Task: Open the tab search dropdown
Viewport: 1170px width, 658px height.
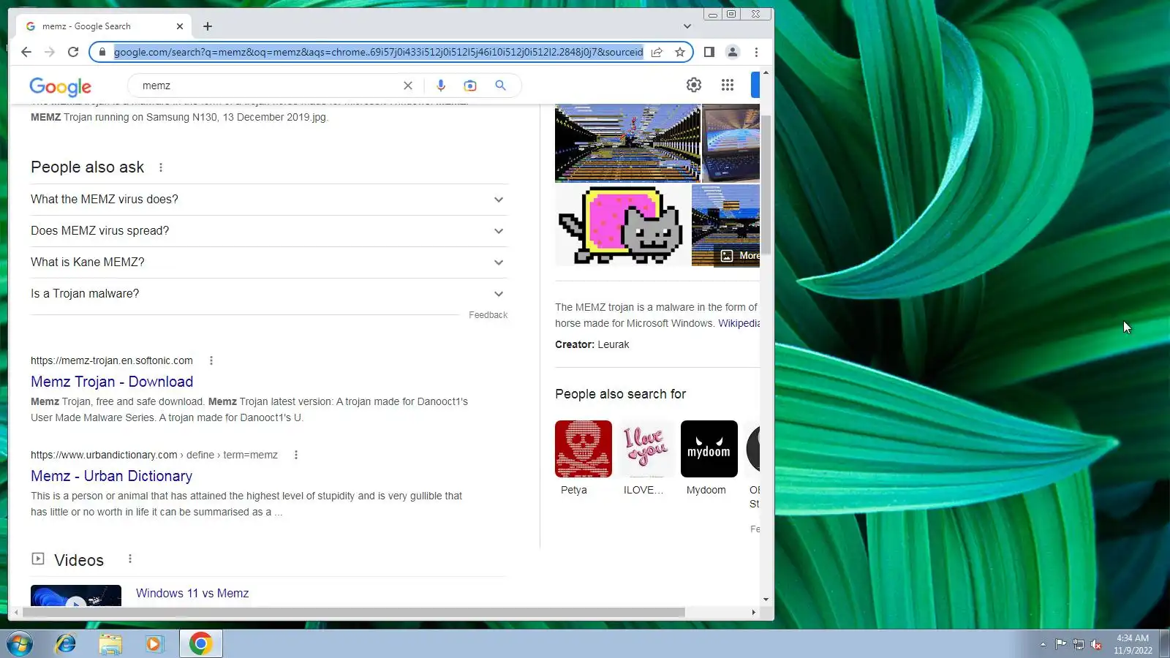Action: (687, 26)
